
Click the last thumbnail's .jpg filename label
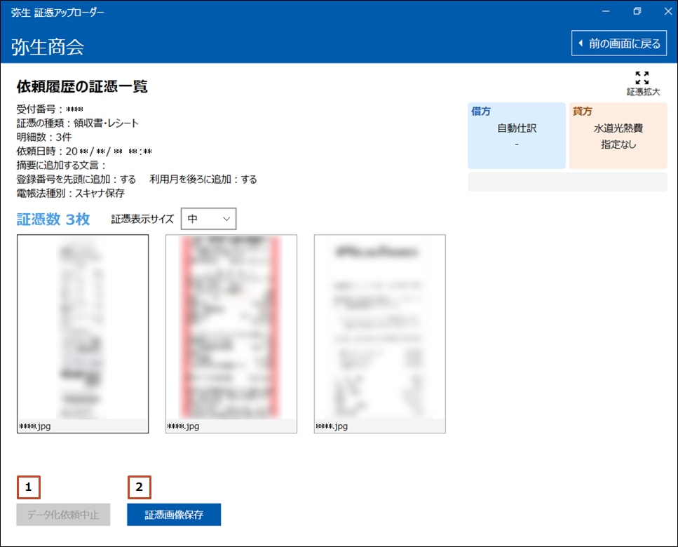click(332, 426)
